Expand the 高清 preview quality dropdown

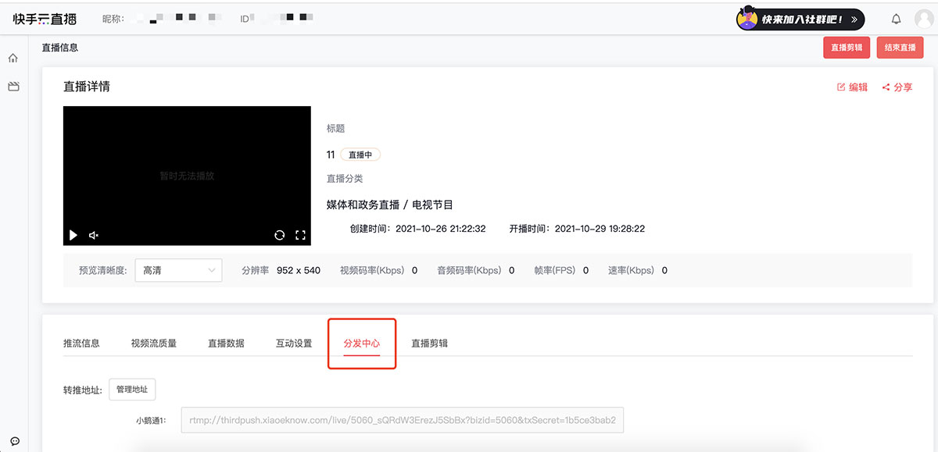178,270
